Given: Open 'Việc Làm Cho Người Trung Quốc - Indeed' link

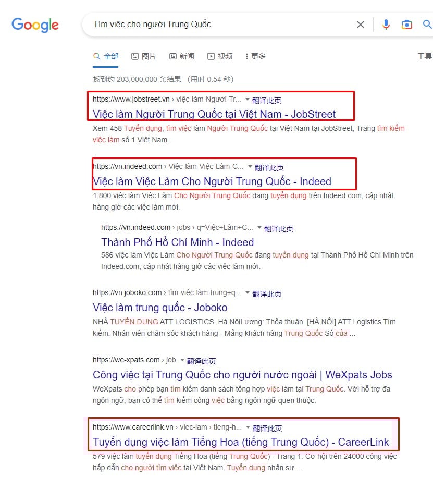Looking at the screenshot, I should click(212, 181).
